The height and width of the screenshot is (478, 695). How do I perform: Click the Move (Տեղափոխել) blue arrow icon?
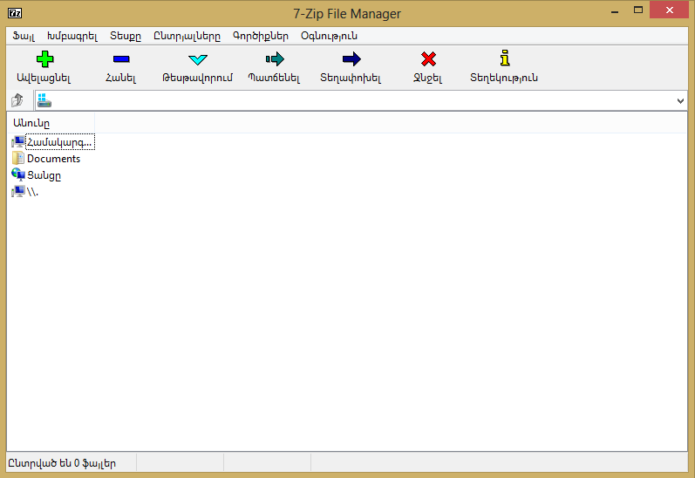[x=351, y=59]
